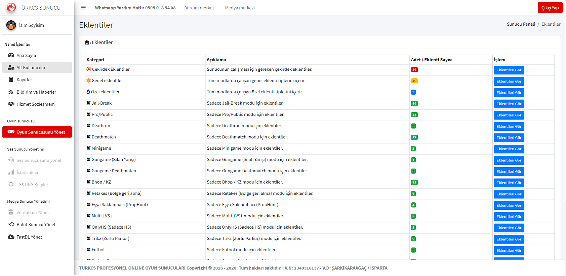Click the Çekirdek Eklentiler category icon
The image size is (566, 276).
tap(89, 69)
